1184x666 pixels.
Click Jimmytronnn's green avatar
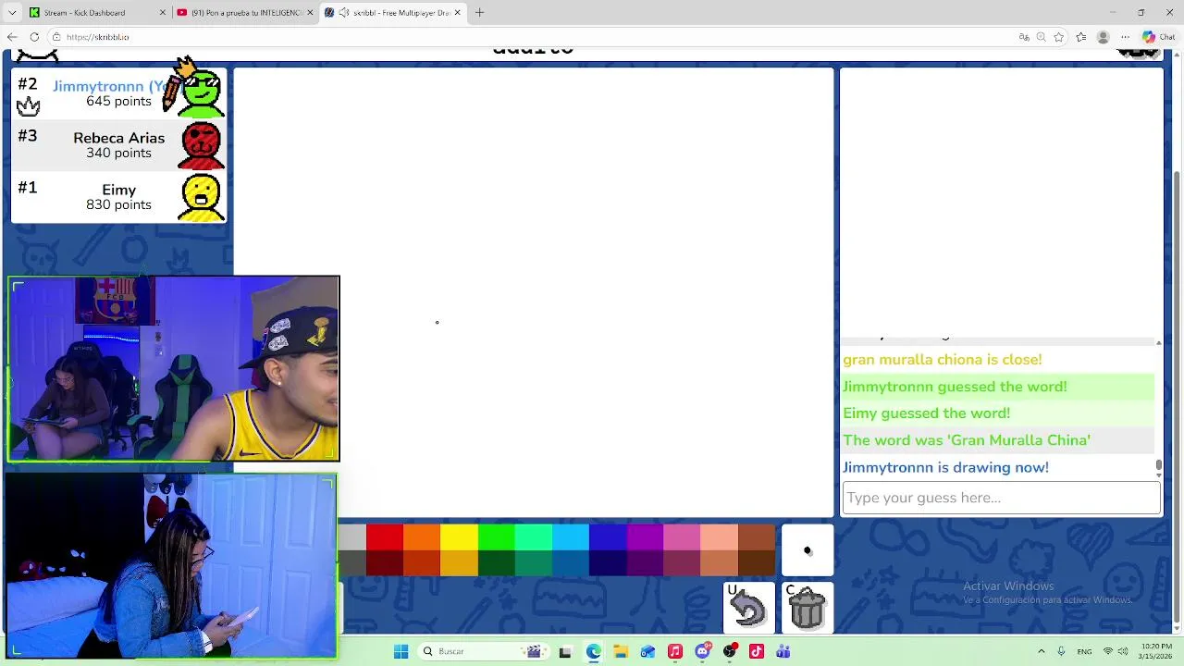(201, 92)
